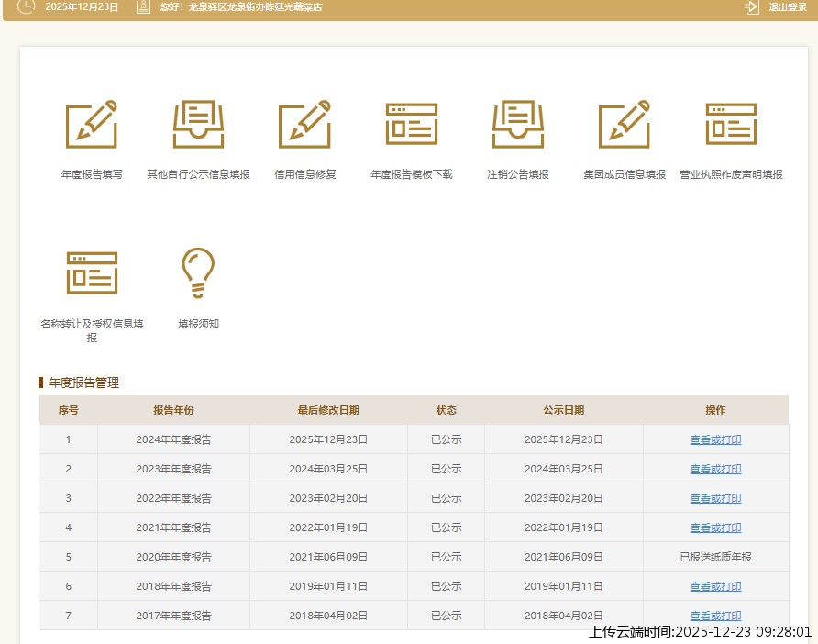Viewport: 818px width, 644px height.
Task: Click the 退出登录 text link
Action: (x=787, y=7)
